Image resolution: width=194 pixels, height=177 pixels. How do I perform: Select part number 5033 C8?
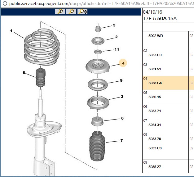click(155, 148)
